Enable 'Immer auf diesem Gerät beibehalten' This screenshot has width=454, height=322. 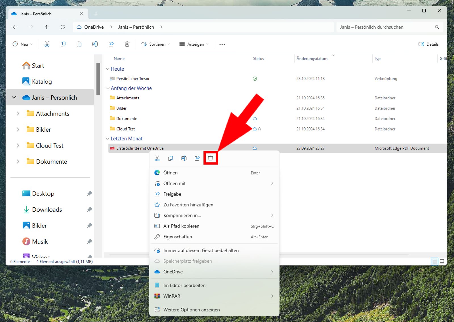(x=201, y=250)
